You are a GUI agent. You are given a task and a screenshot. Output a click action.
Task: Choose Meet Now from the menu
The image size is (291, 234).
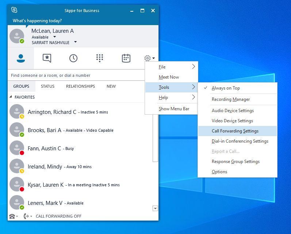[169, 77]
